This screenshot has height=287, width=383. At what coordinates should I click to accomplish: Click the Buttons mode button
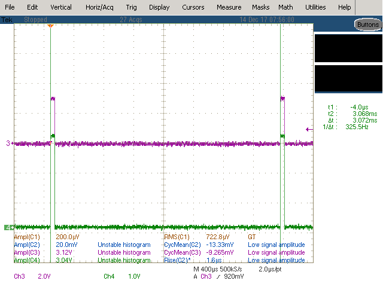point(368,25)
